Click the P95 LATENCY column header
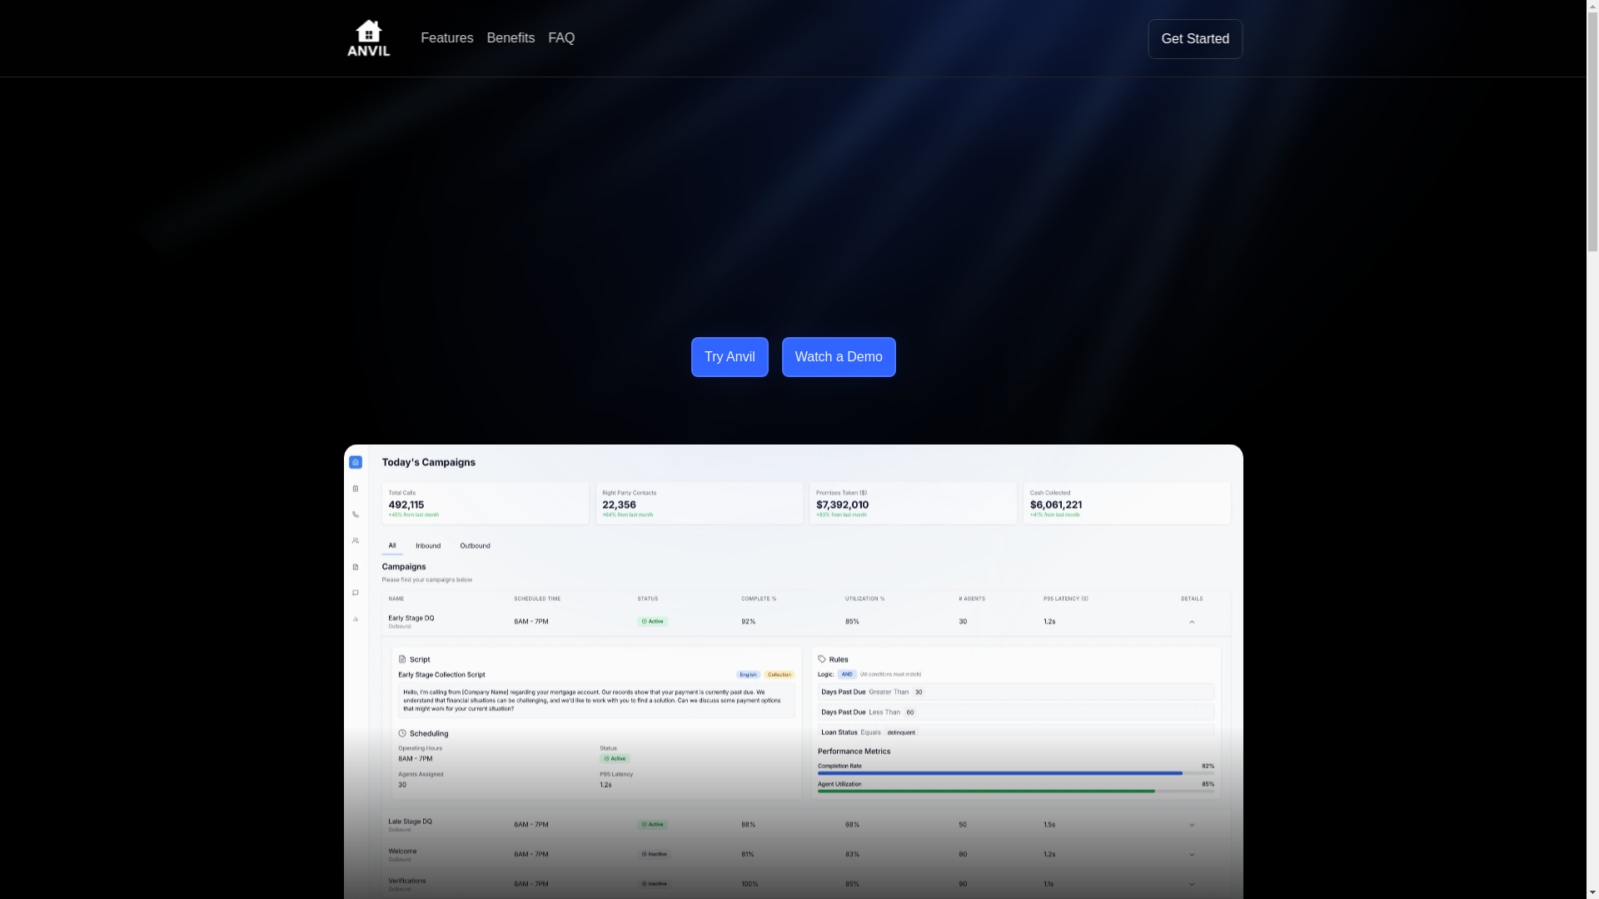Image resolution: width=1599 pixels, height=899 pixels. [1066, 599]
